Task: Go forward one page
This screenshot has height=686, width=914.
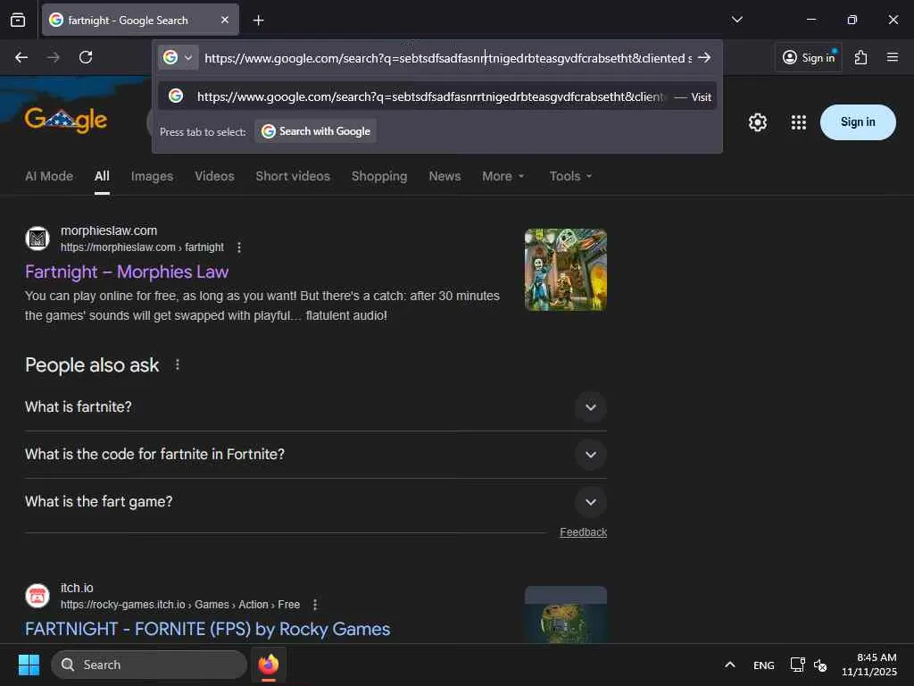Action: click(x=53, y=57)
